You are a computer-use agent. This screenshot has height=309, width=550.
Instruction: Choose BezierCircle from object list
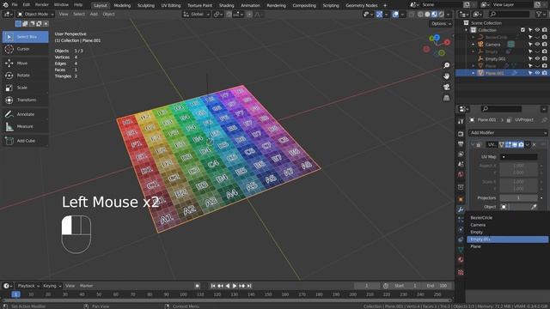(x=507, y=217)
